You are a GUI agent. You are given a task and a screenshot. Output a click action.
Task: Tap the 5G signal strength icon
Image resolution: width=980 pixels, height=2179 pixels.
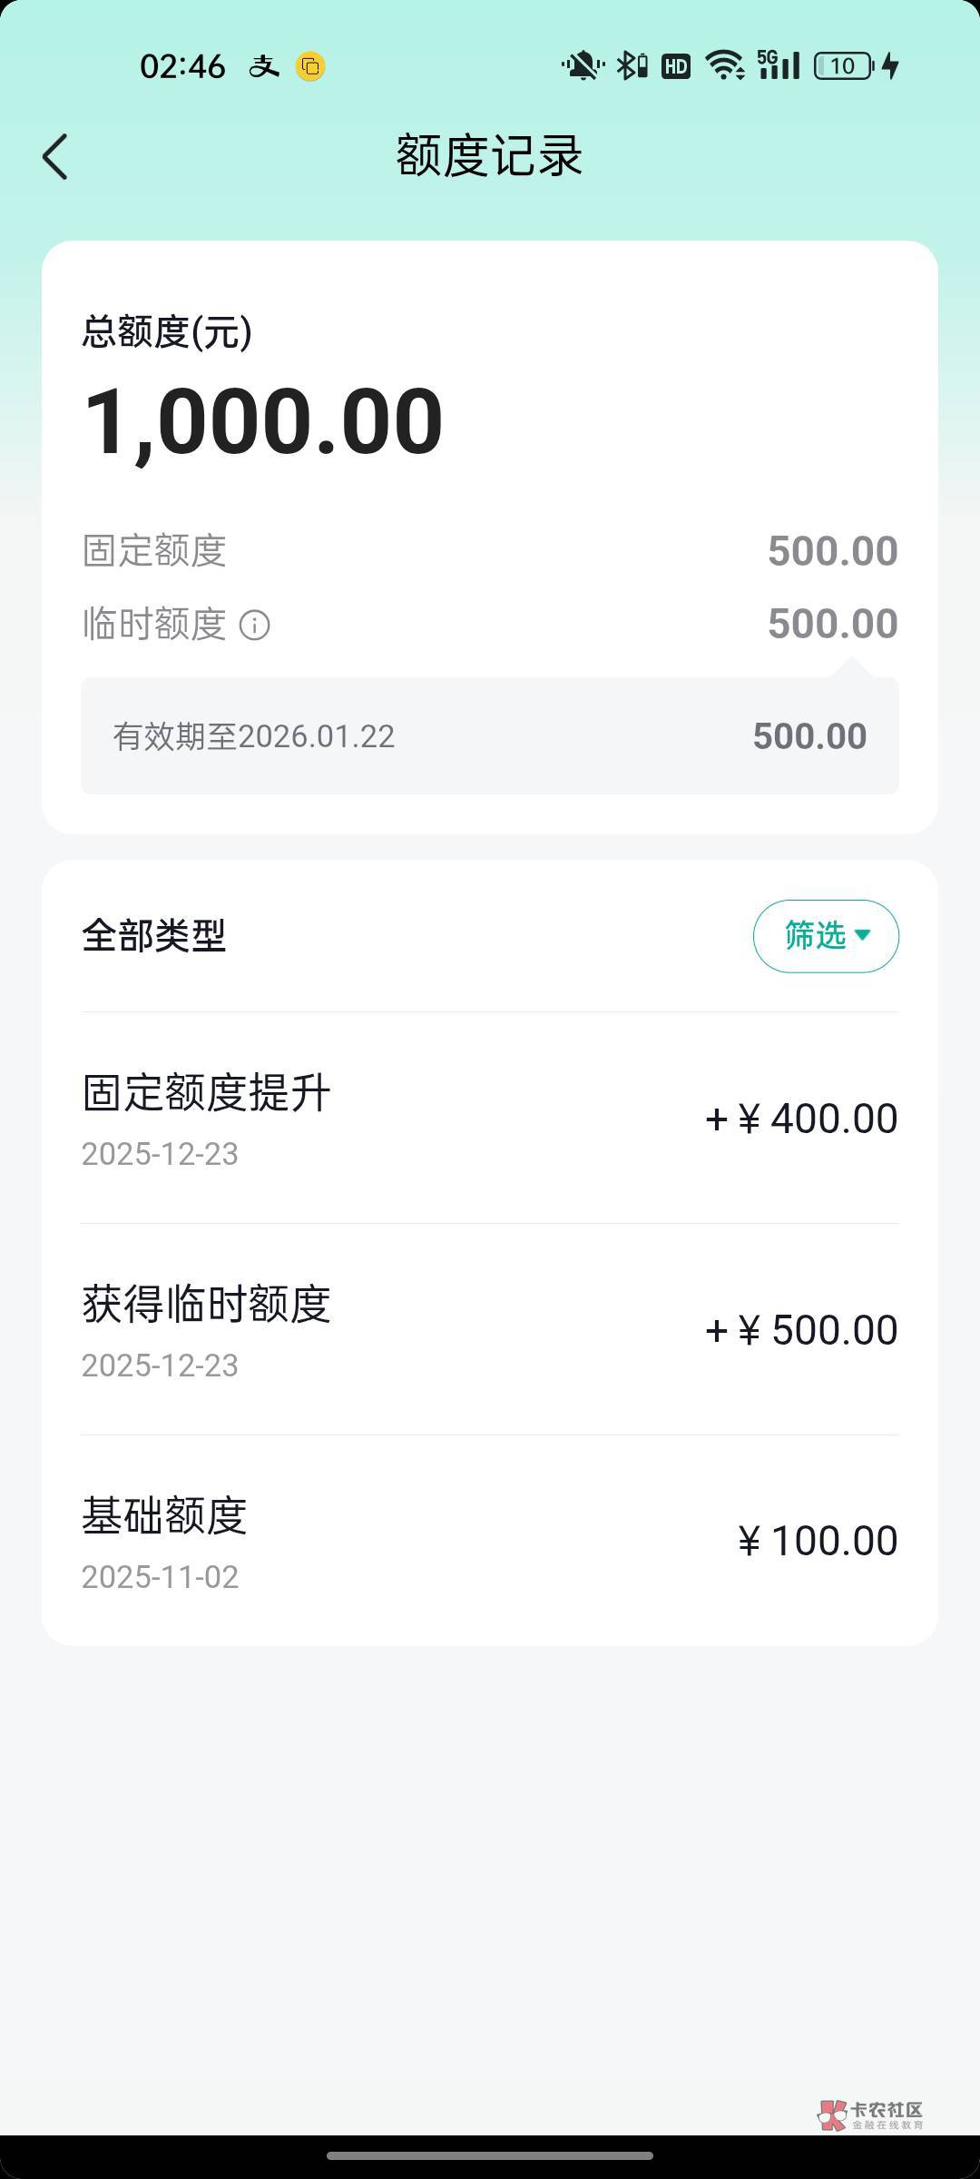(779, 66)
